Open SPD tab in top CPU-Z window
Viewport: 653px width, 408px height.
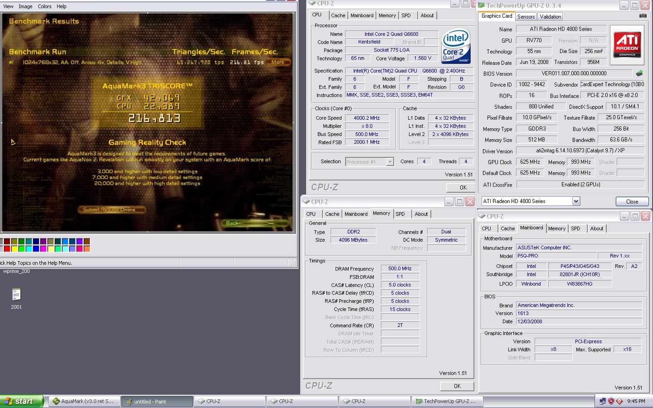406,15
